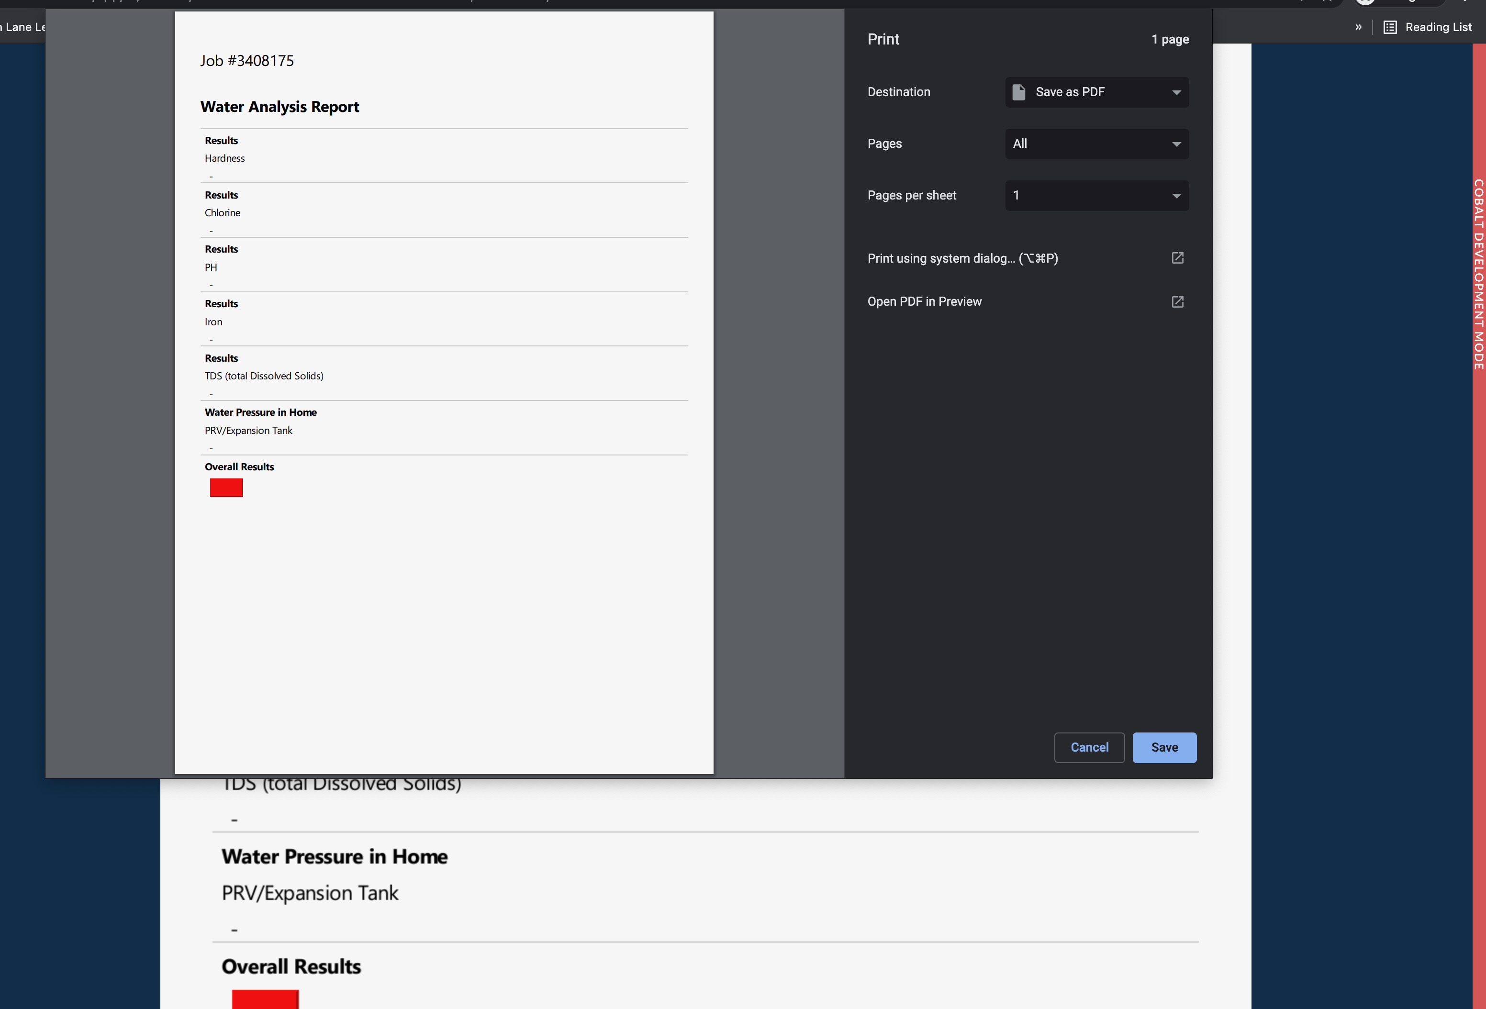
Task: Click the 1 page count label
Action: [1170, 40]
